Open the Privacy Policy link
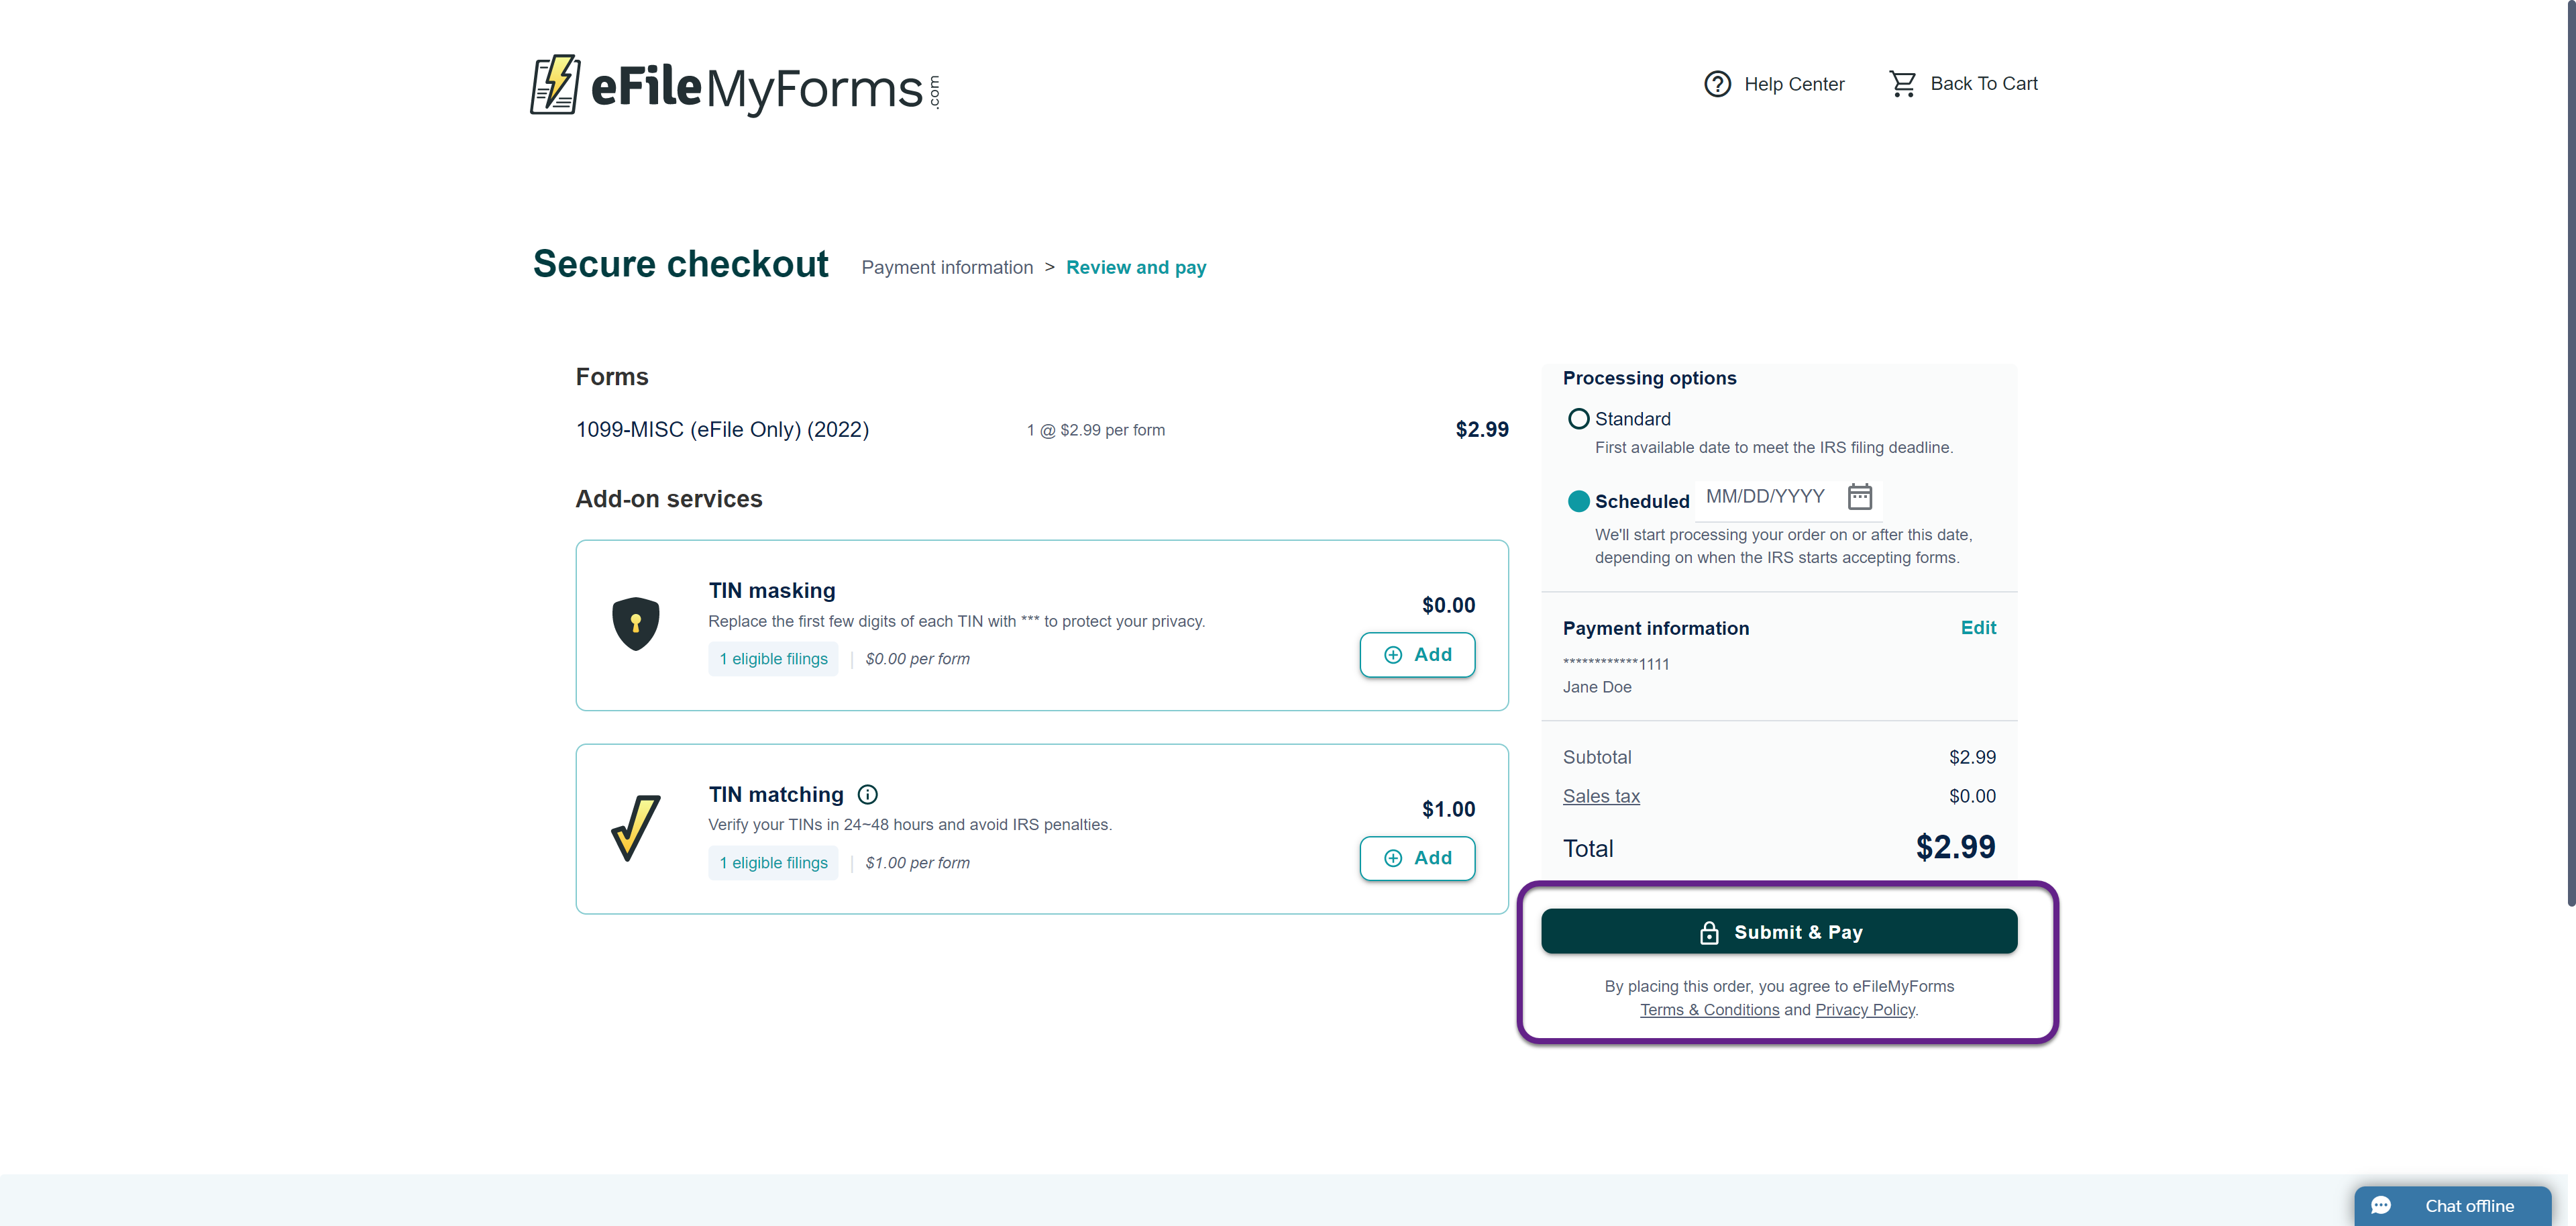The height and width of the screenshot is (1226, 2576). coord(1865,1010)
